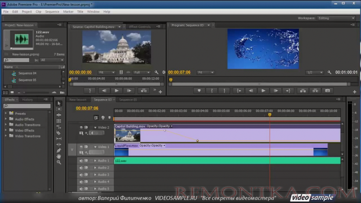Select the Zoom tool magnifier
The width and height of the screenshot is (361, 203).
tap(59, 162)
